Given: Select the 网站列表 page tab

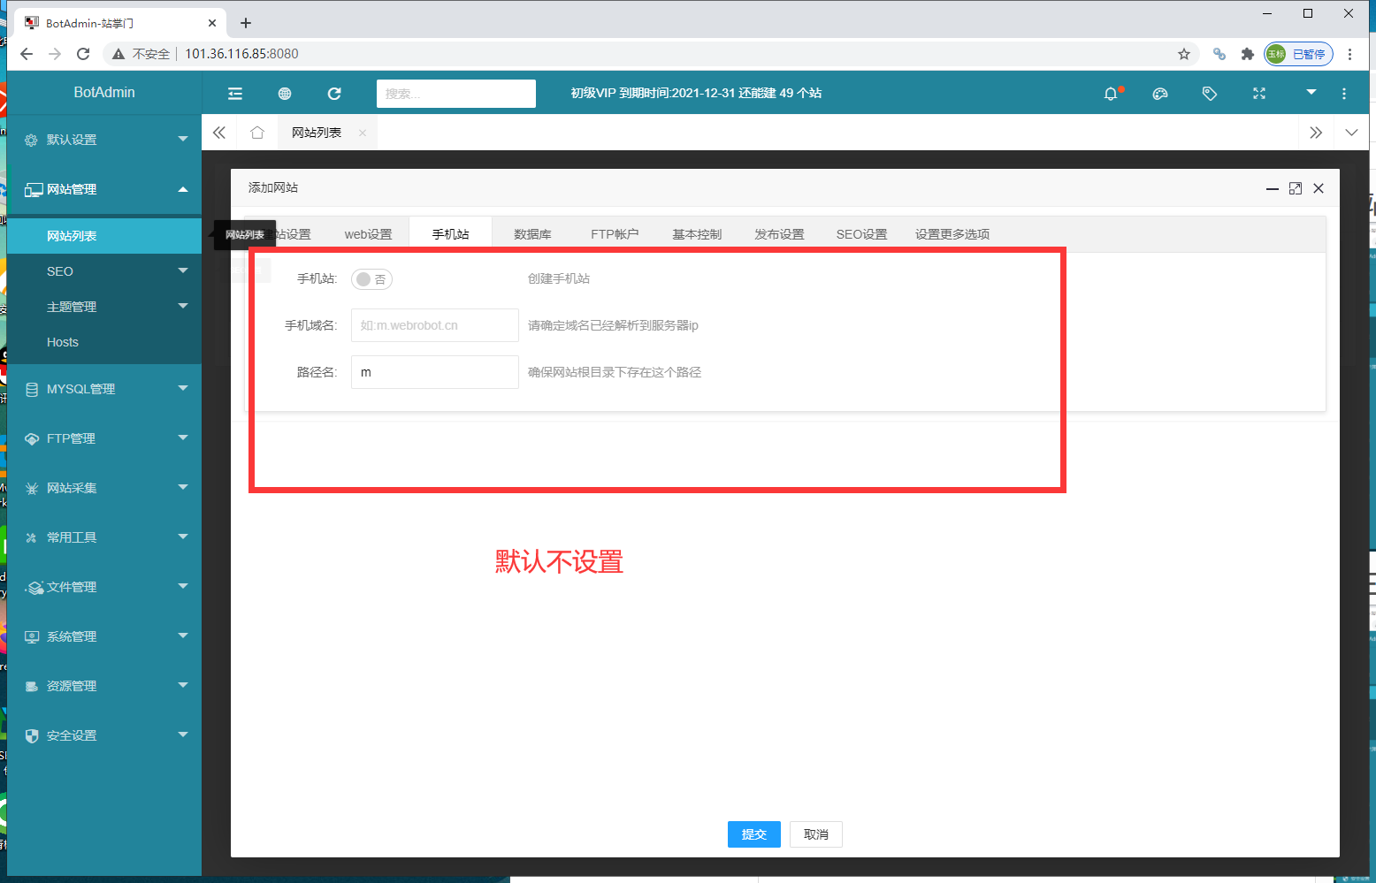Looking at the screenshot, I should click(317, 133).
